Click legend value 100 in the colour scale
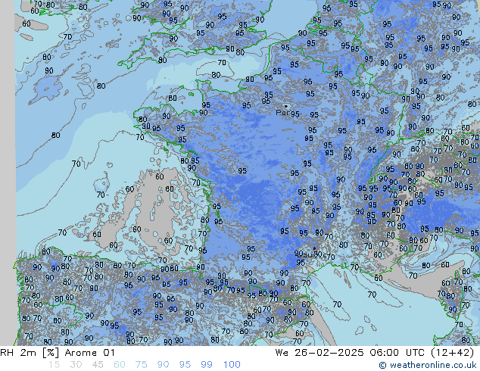The width and height of the screenshot is (480, 371). (x=232, y=365)
